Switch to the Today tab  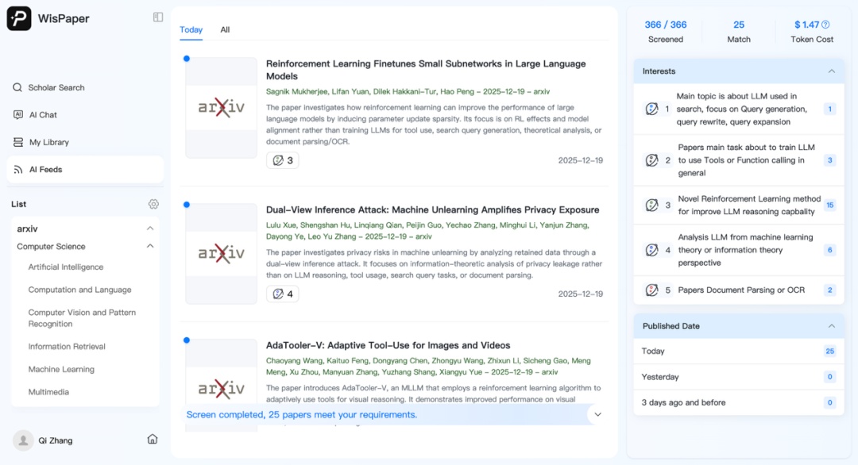pos(191,29)
